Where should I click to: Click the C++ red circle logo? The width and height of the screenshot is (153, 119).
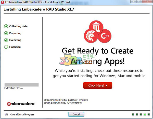point(105,36)
